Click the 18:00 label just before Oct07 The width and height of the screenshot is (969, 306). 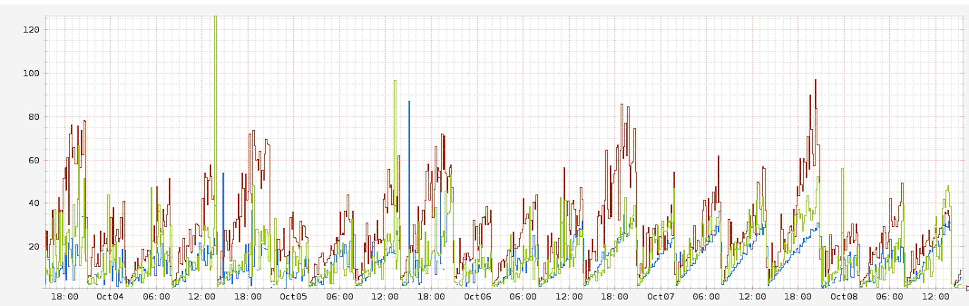614,297
